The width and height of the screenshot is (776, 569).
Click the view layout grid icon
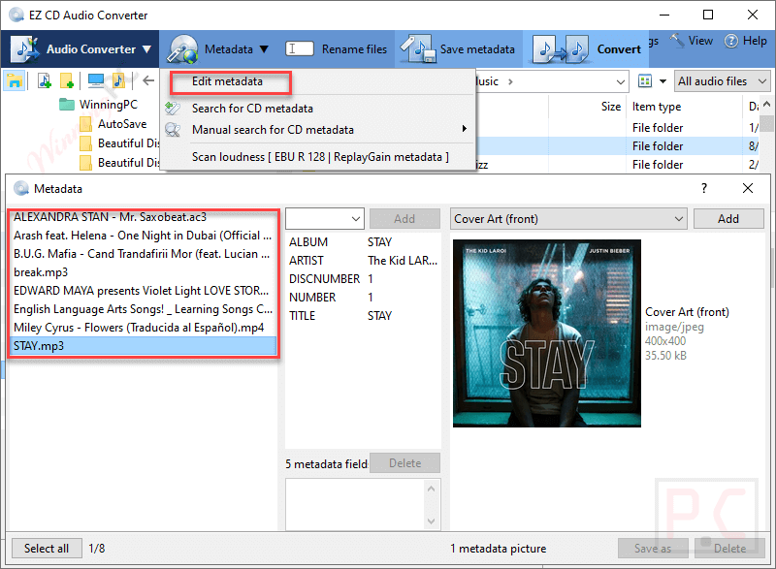point(645,81)
